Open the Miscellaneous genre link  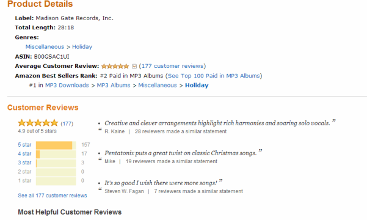tap(45, 47)
